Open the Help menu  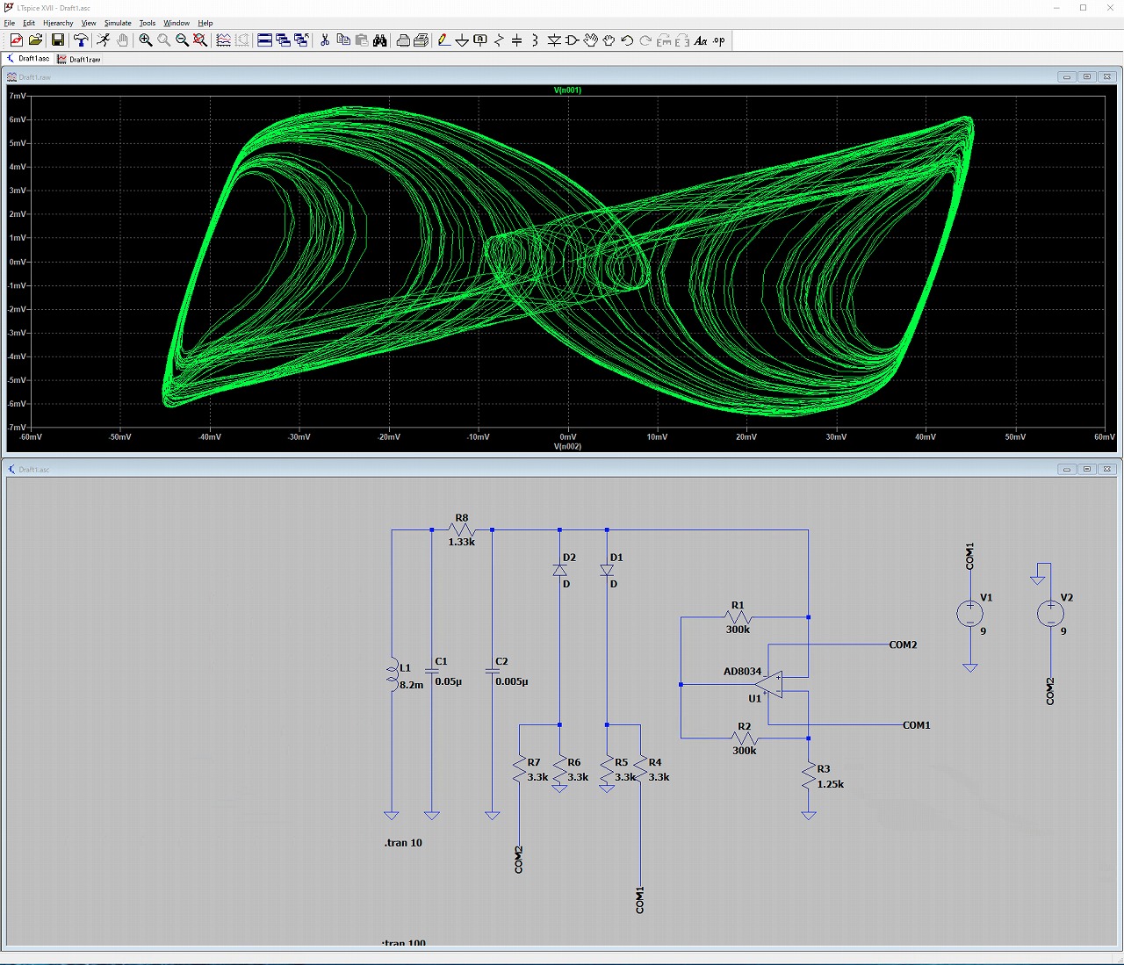click(205, 23)
